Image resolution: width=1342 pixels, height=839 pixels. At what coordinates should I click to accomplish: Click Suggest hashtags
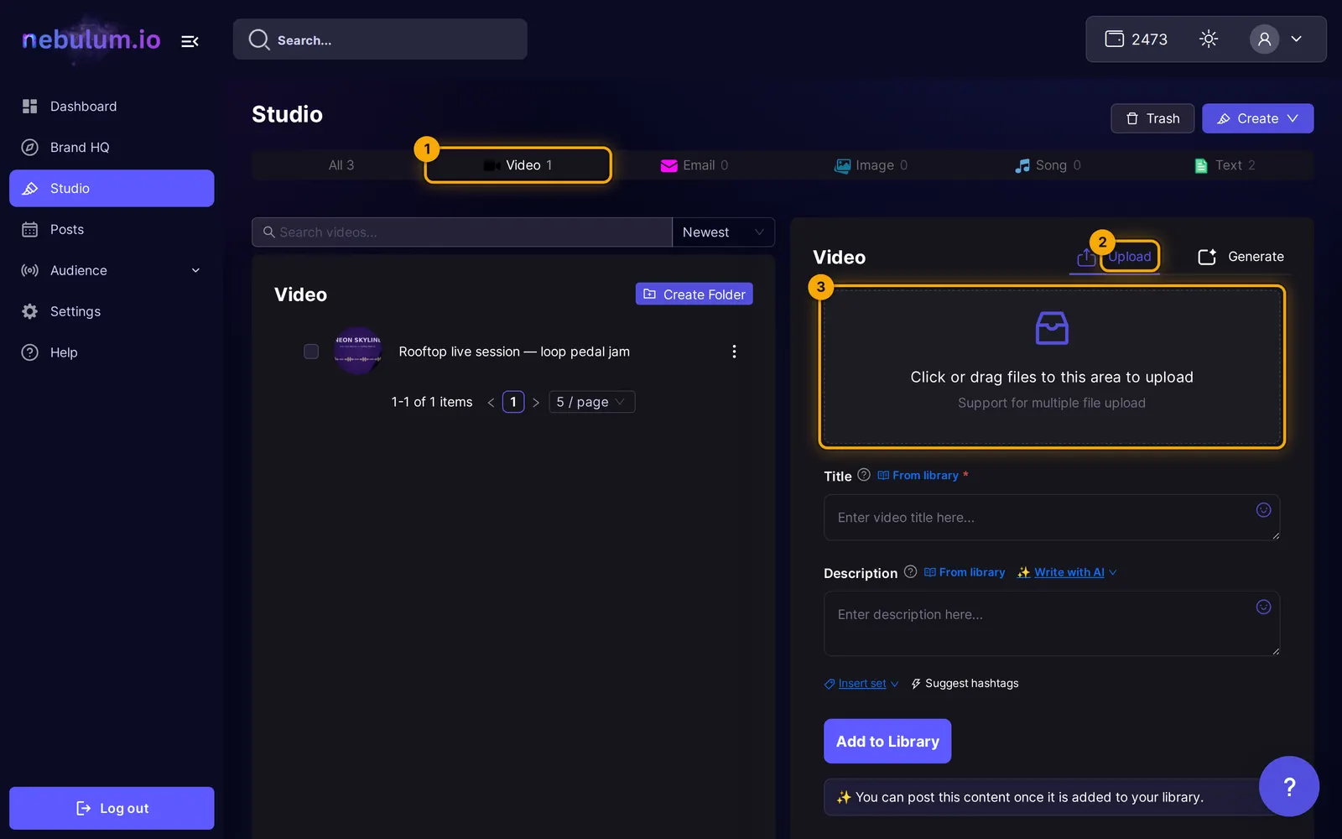pos(965,684)
